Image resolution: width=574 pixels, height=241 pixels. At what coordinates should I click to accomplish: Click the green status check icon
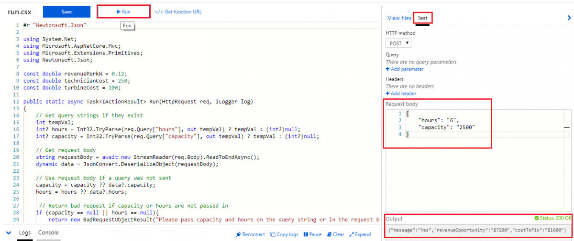[537, 219]
